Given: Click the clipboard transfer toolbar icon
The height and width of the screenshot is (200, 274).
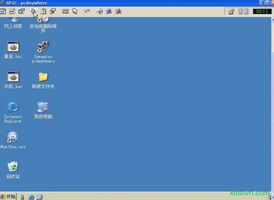Looking at the screenshot, I should tap(44, 12).
